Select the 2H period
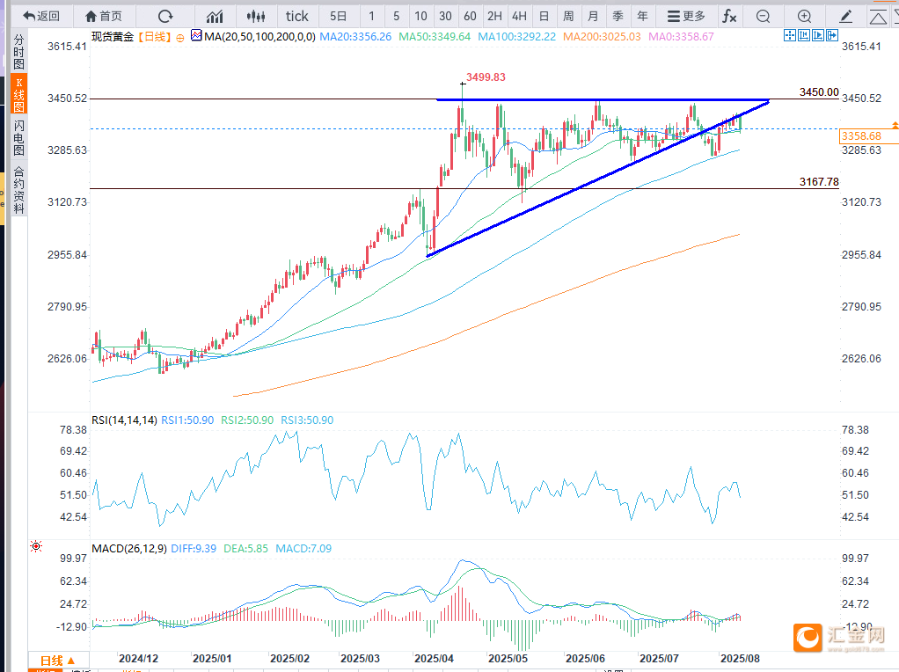Image resolution: width=899 pixels, height=672 pixels. point(494,16)
